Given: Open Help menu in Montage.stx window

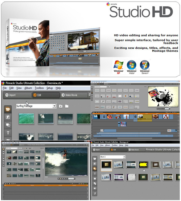Looking at the screenshot, I should [x=127, y=145].
